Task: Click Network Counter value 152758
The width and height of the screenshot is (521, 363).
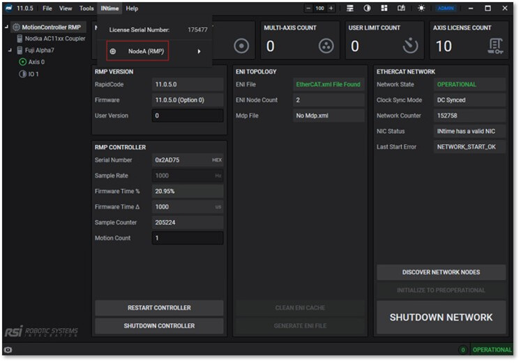Action: click(x=469, y=116)
